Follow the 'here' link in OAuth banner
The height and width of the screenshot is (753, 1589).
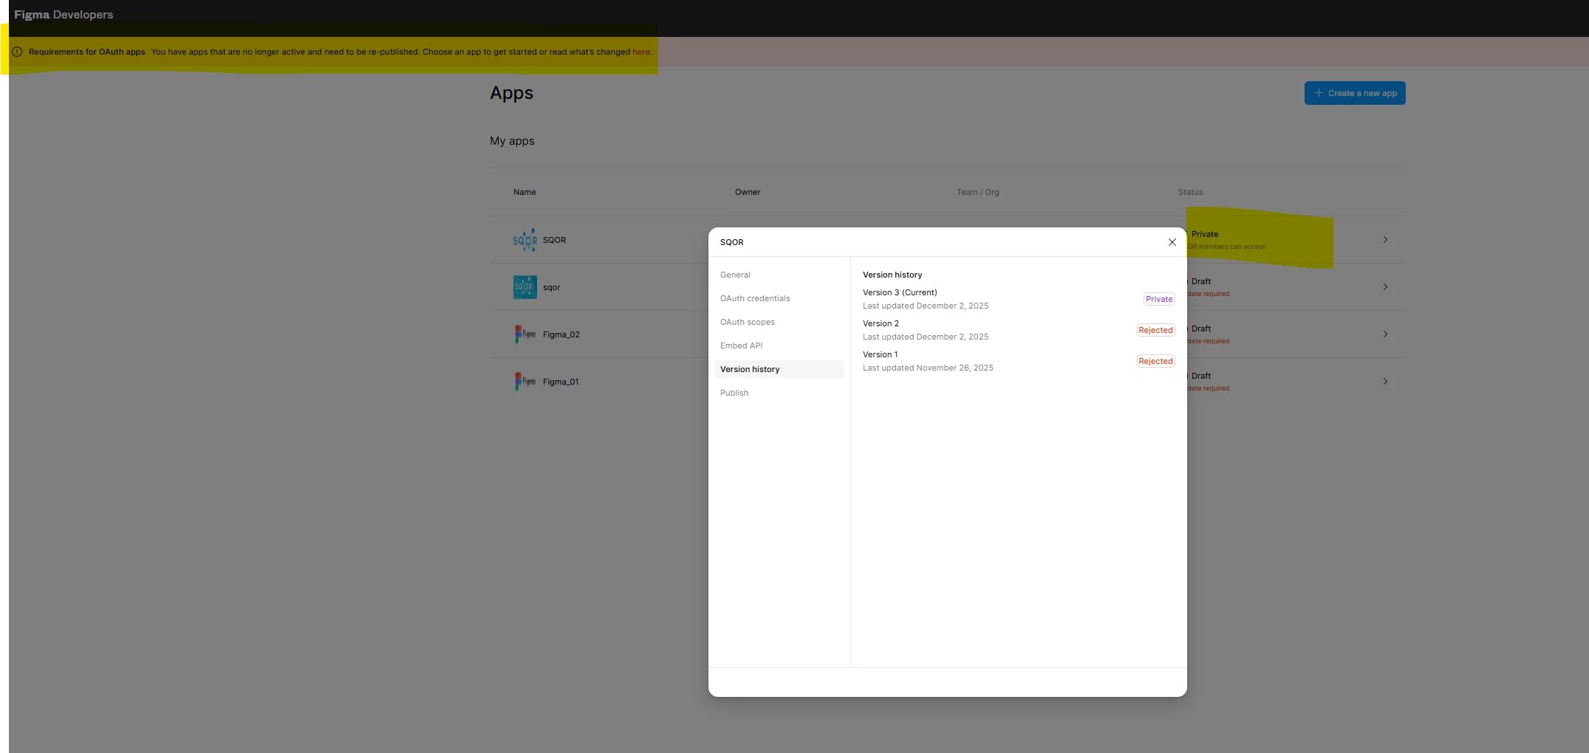[640, 52]
